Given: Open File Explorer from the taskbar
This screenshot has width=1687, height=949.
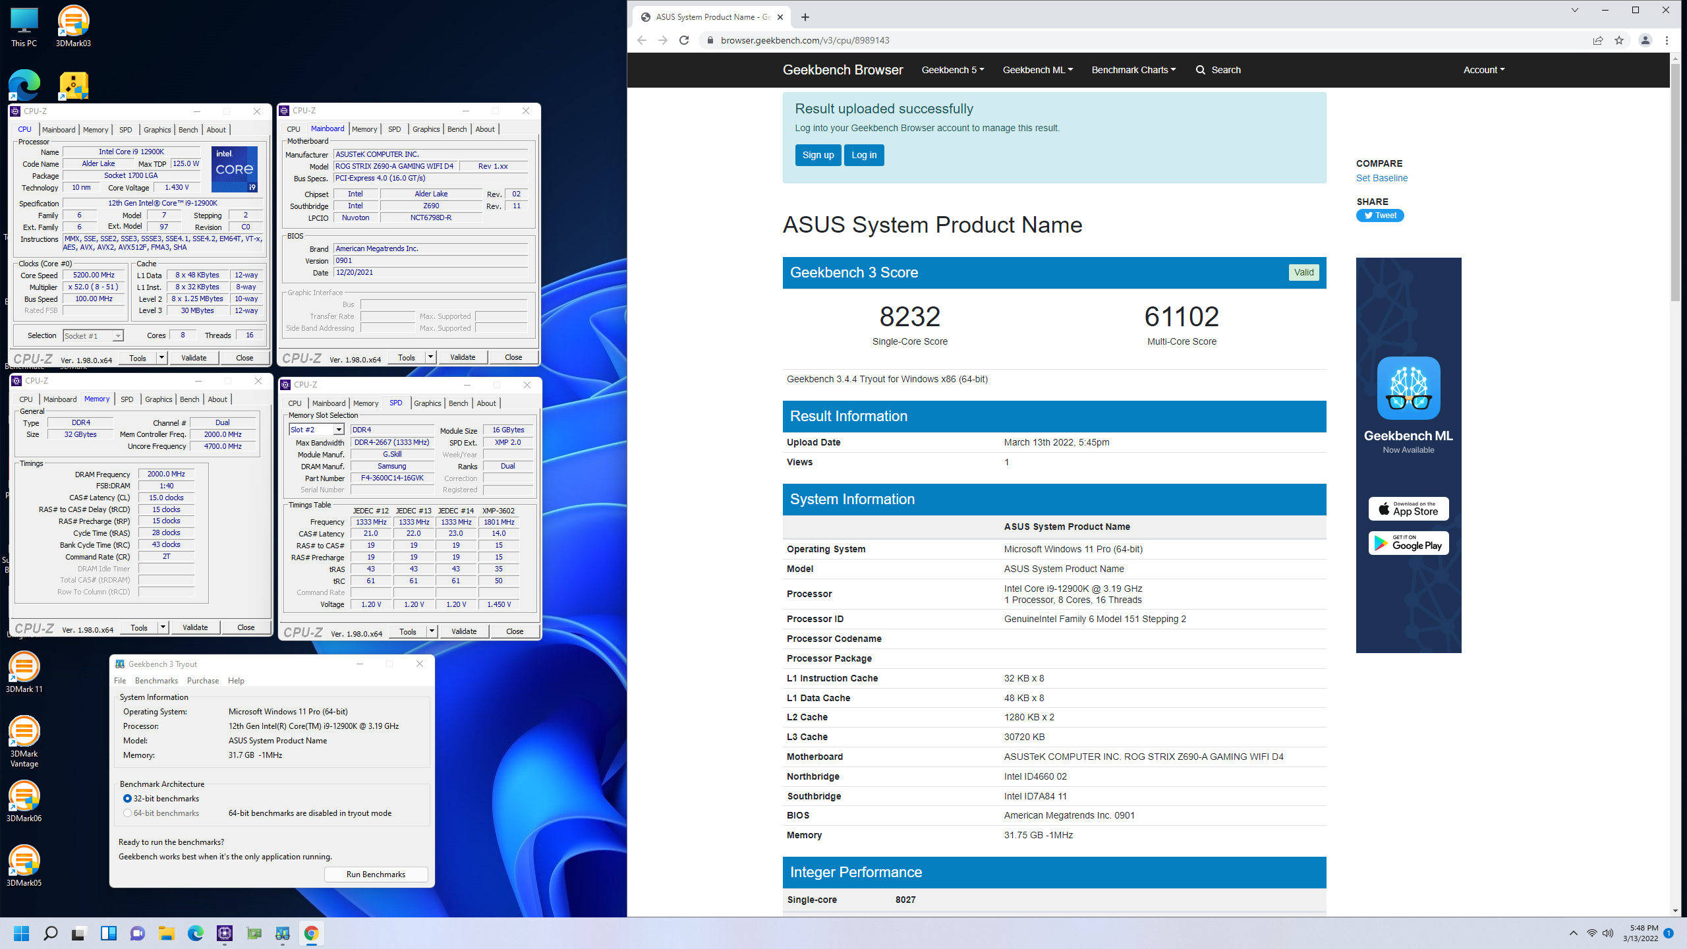Looking at the screenshot, I should (167, 933).
